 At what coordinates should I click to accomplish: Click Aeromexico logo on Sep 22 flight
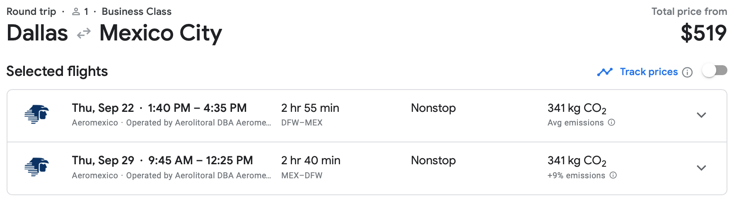point(36,114)
